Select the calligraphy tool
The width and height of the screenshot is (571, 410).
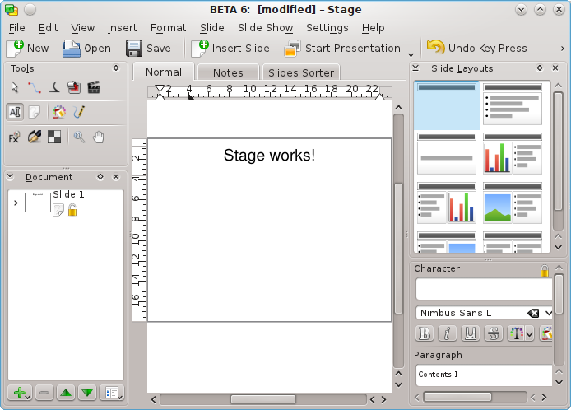click(x=53, y=86)
